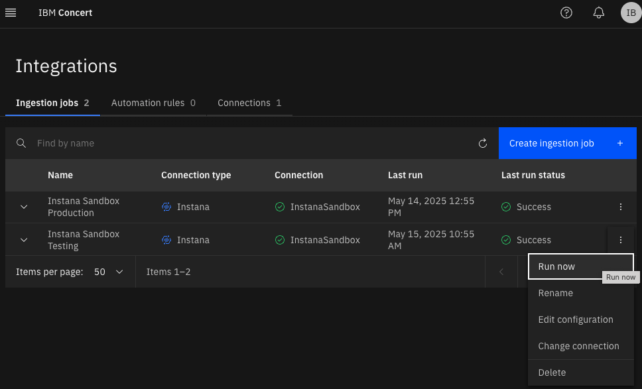Image resolution: width=642 pixels, height=389 pixels.
Task: Open the help question-mark icon
Action: (566, 13)
